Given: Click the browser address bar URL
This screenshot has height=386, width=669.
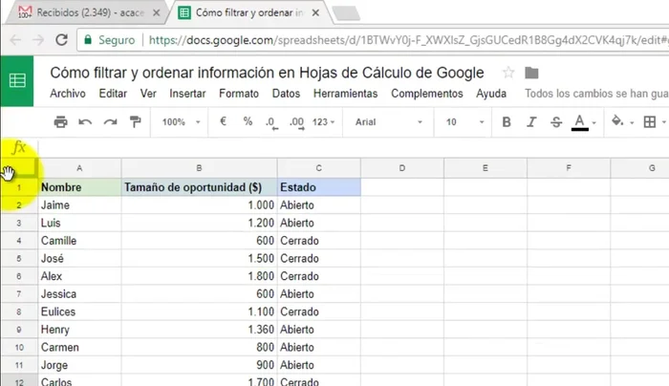Looking at the screenshot, I should (407, 40).
